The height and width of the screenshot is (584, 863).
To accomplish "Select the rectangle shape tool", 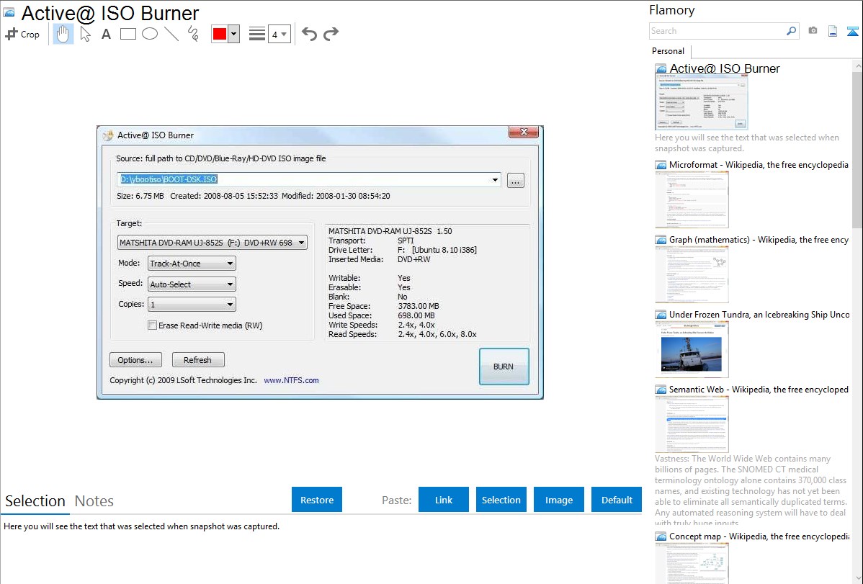I will click(128, 34).
